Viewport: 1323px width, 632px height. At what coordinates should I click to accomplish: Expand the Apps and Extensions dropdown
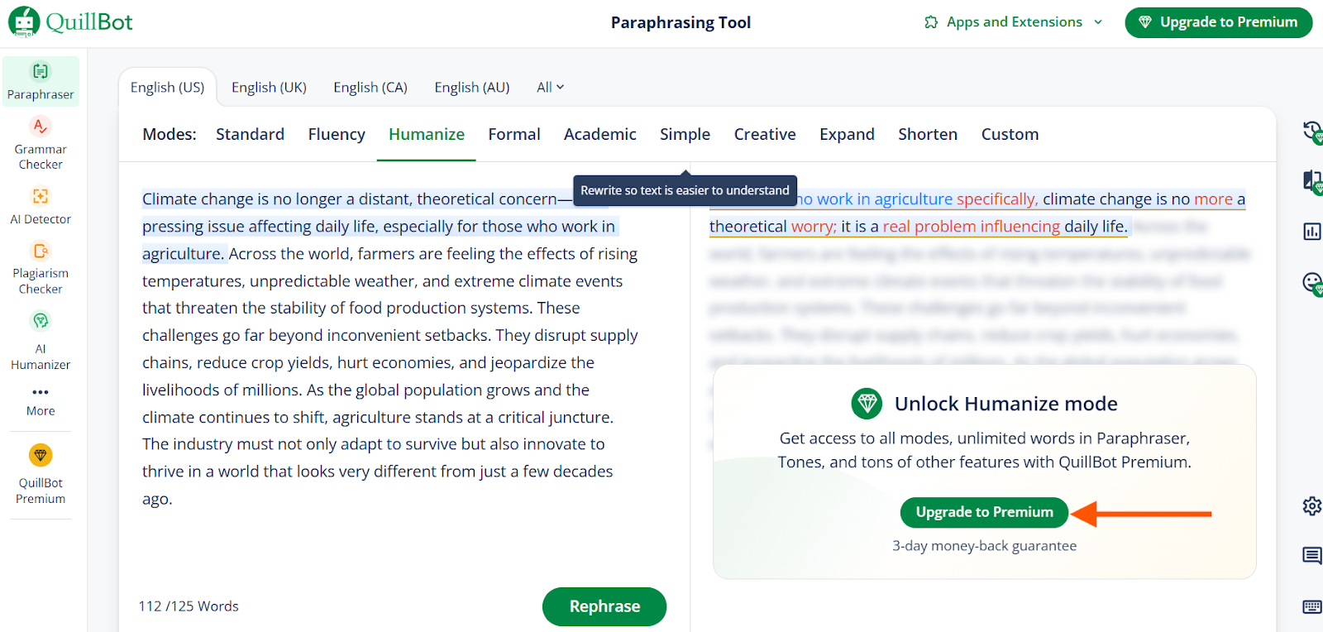click(1098, 22)
